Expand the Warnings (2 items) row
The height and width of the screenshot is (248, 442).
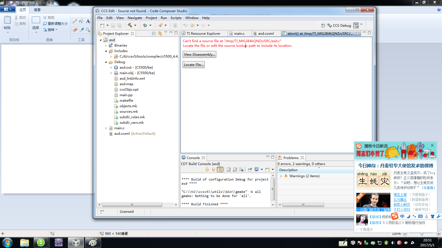pos(281,176)
